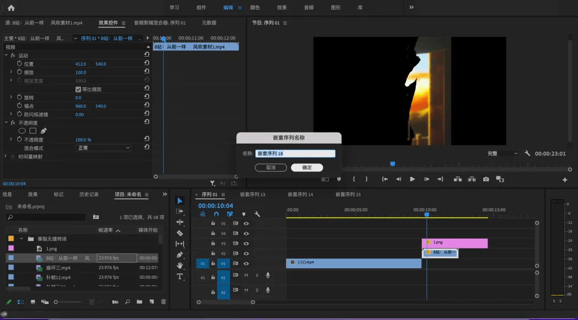Click the Program monitor blue playhead
The width and height of the screenshot is (578, 320).
tap(393, 163)
